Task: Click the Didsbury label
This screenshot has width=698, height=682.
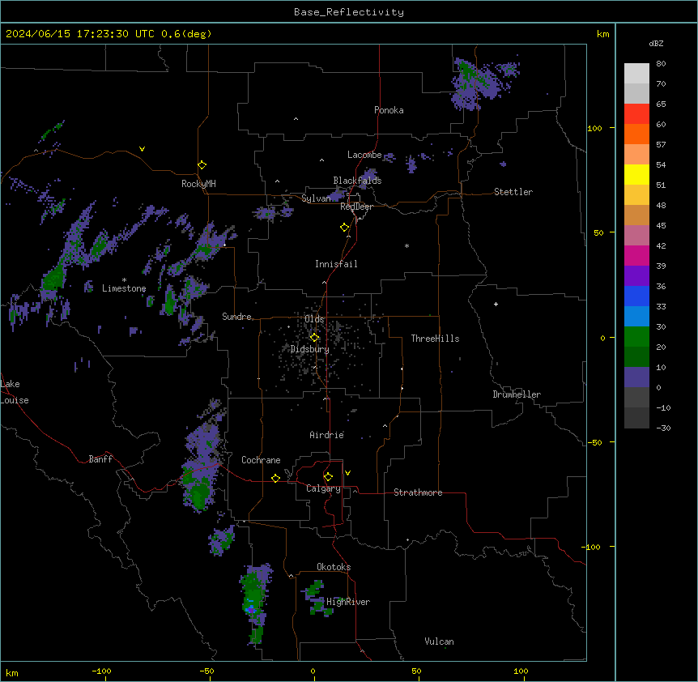Action: [310, 349]
